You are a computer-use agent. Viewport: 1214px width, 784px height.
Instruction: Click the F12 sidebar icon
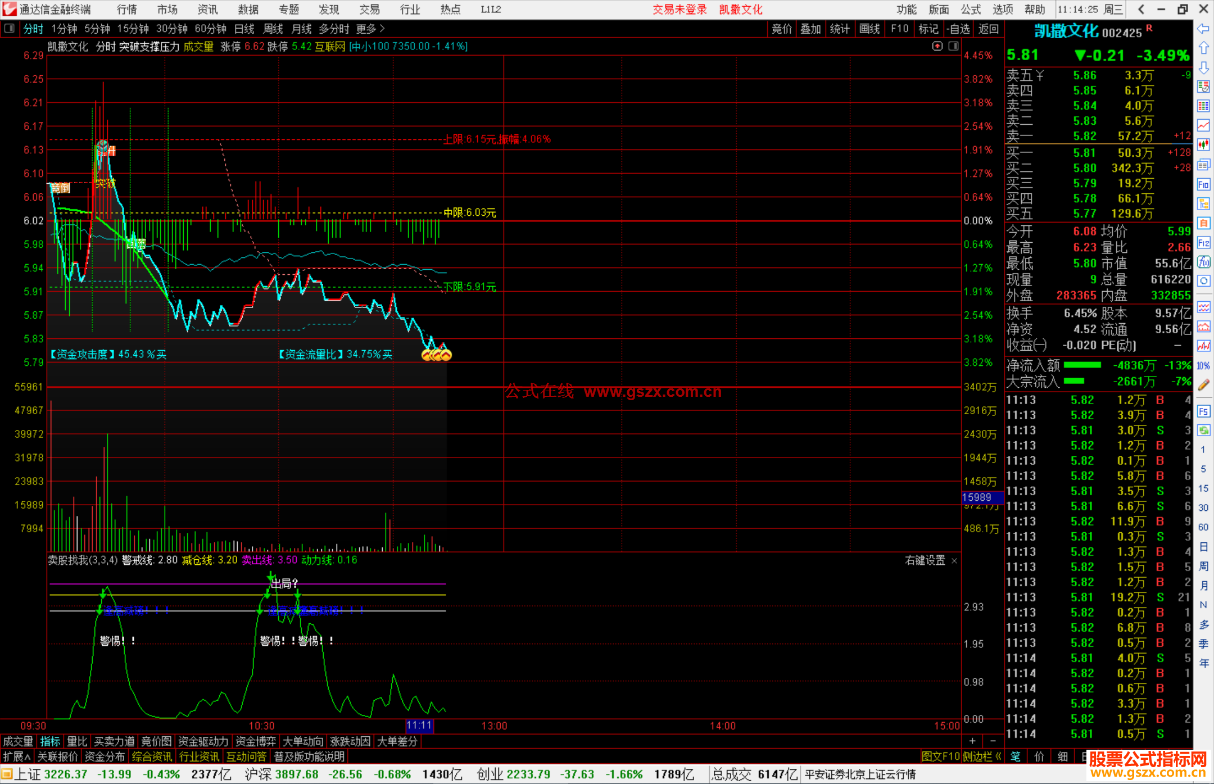click(1203, 243)
